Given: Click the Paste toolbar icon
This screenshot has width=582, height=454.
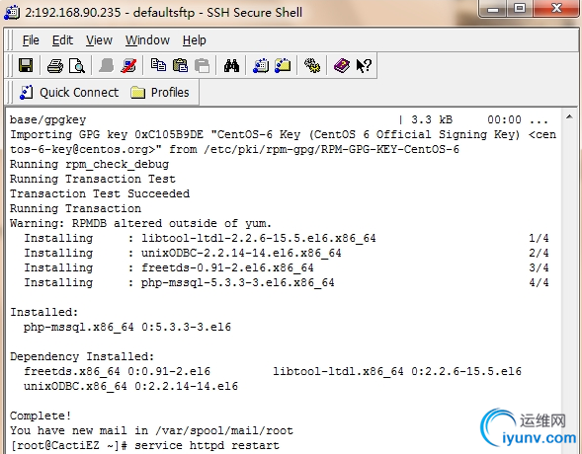Looking at the screenshot, I should pos(181,65).
